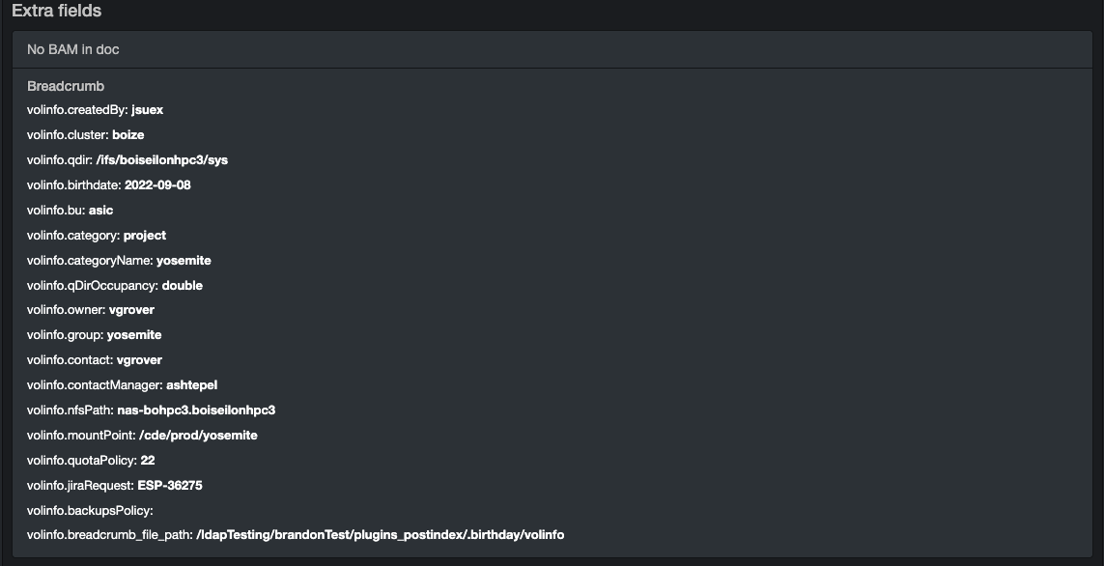This screenshot has width=1104, height=566.
Task: Click the volinfo.group label
Action: [x=65, y=335]
